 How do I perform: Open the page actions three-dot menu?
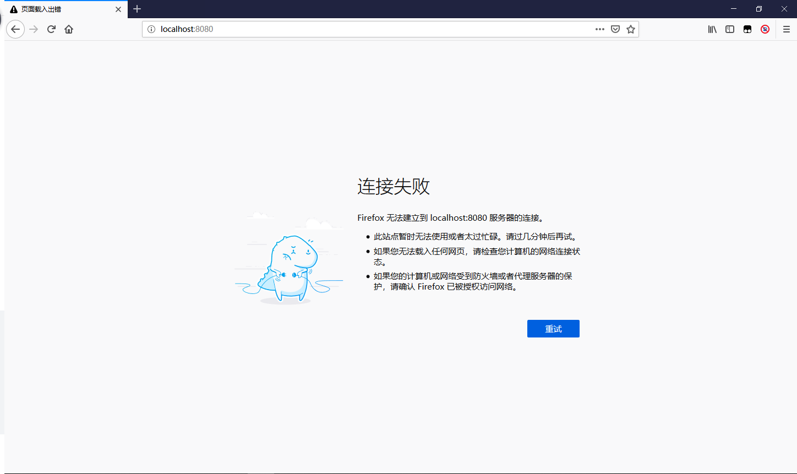coord(600,29)
